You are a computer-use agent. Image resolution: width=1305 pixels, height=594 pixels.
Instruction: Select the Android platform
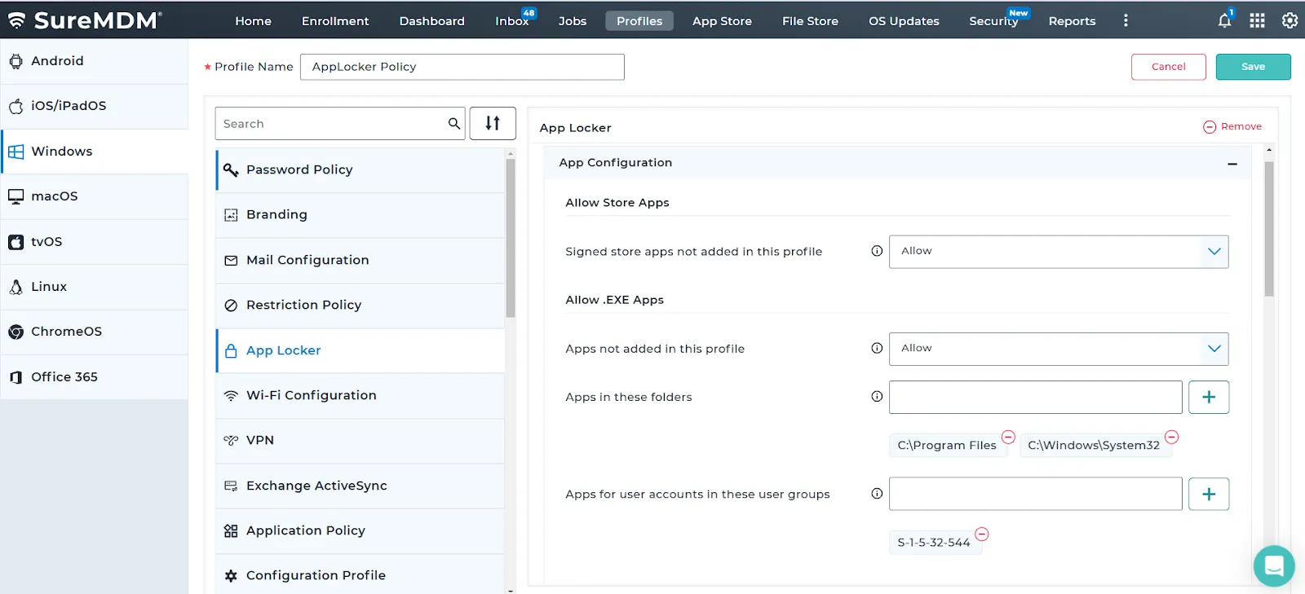94,61
